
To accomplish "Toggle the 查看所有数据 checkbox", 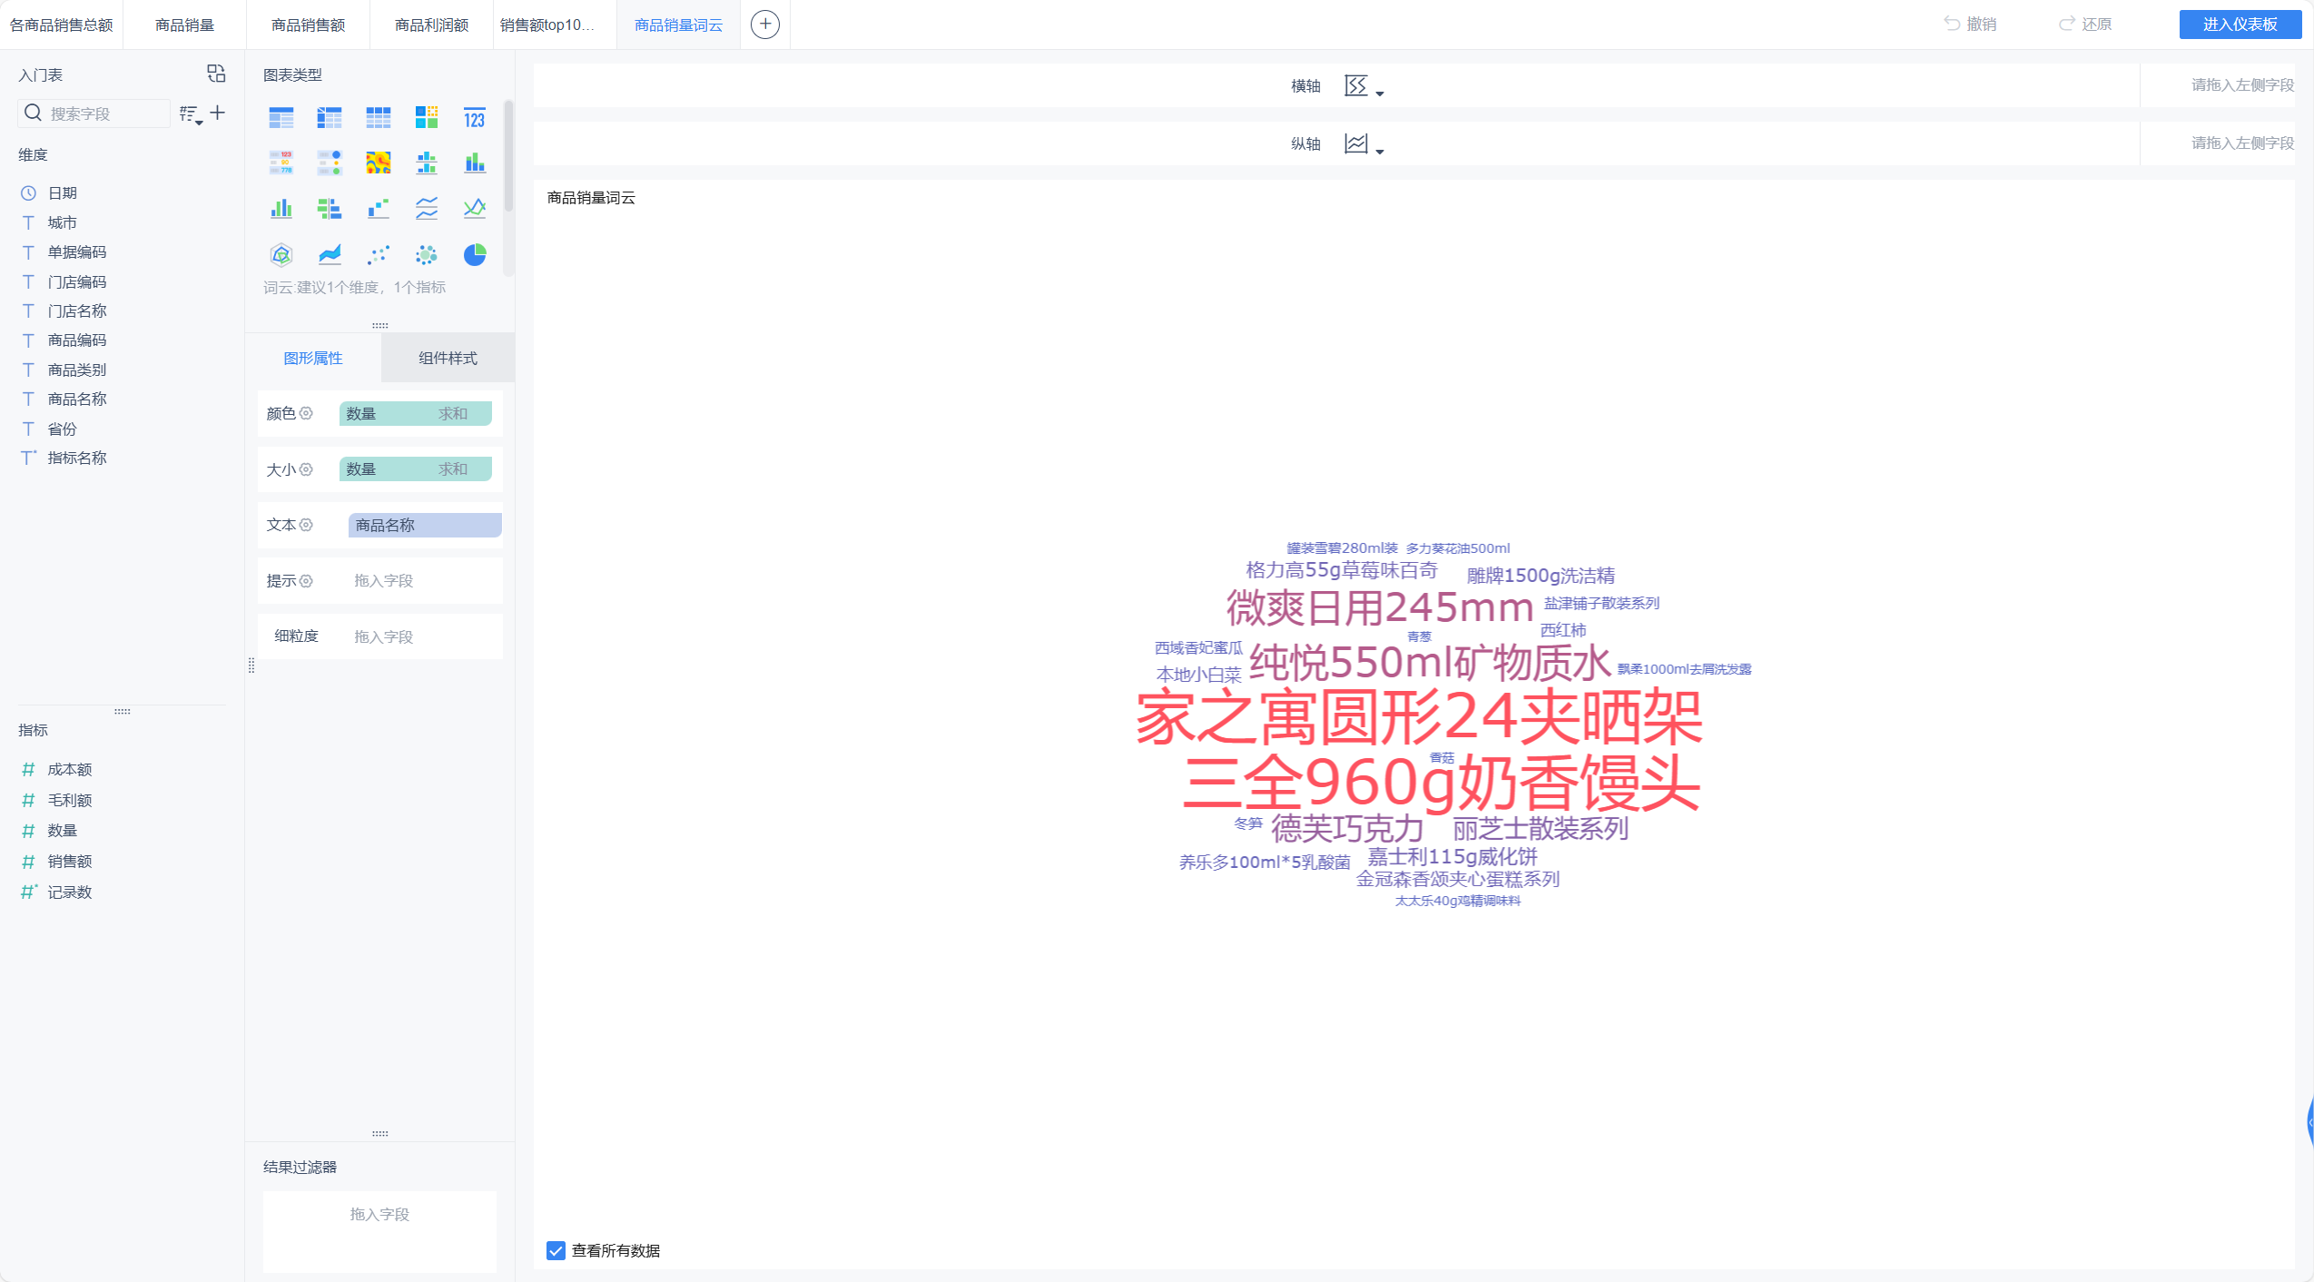I will [x=556, y=1250].
